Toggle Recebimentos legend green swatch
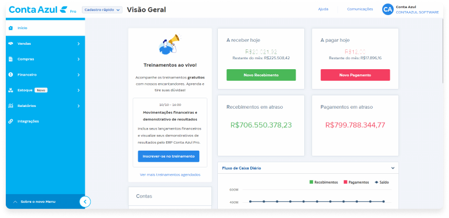The height and width of the screenshot is (218, 449). pos(311,182)
